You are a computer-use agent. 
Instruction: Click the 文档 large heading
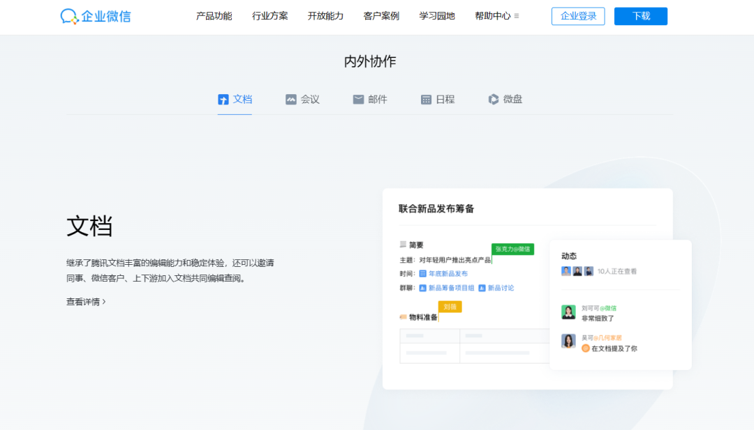click(89, 226)
